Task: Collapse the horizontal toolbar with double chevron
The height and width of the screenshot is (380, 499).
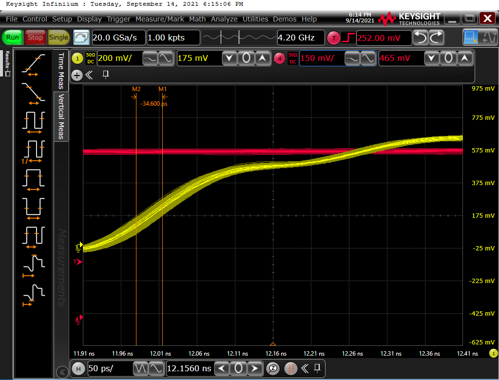Action: click(x=305, y=368)
